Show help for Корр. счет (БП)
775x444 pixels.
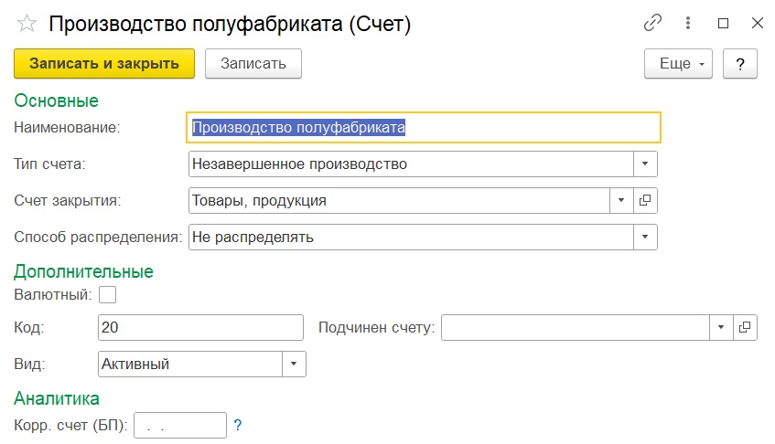tap(238, 425)
